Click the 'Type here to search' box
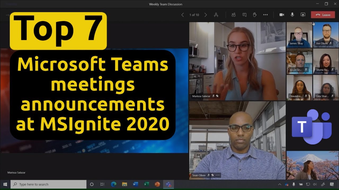 click(48, 184)
